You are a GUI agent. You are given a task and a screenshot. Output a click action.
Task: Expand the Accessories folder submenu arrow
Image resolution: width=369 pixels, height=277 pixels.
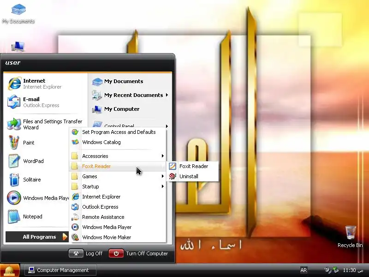click(x=163, y=156)
